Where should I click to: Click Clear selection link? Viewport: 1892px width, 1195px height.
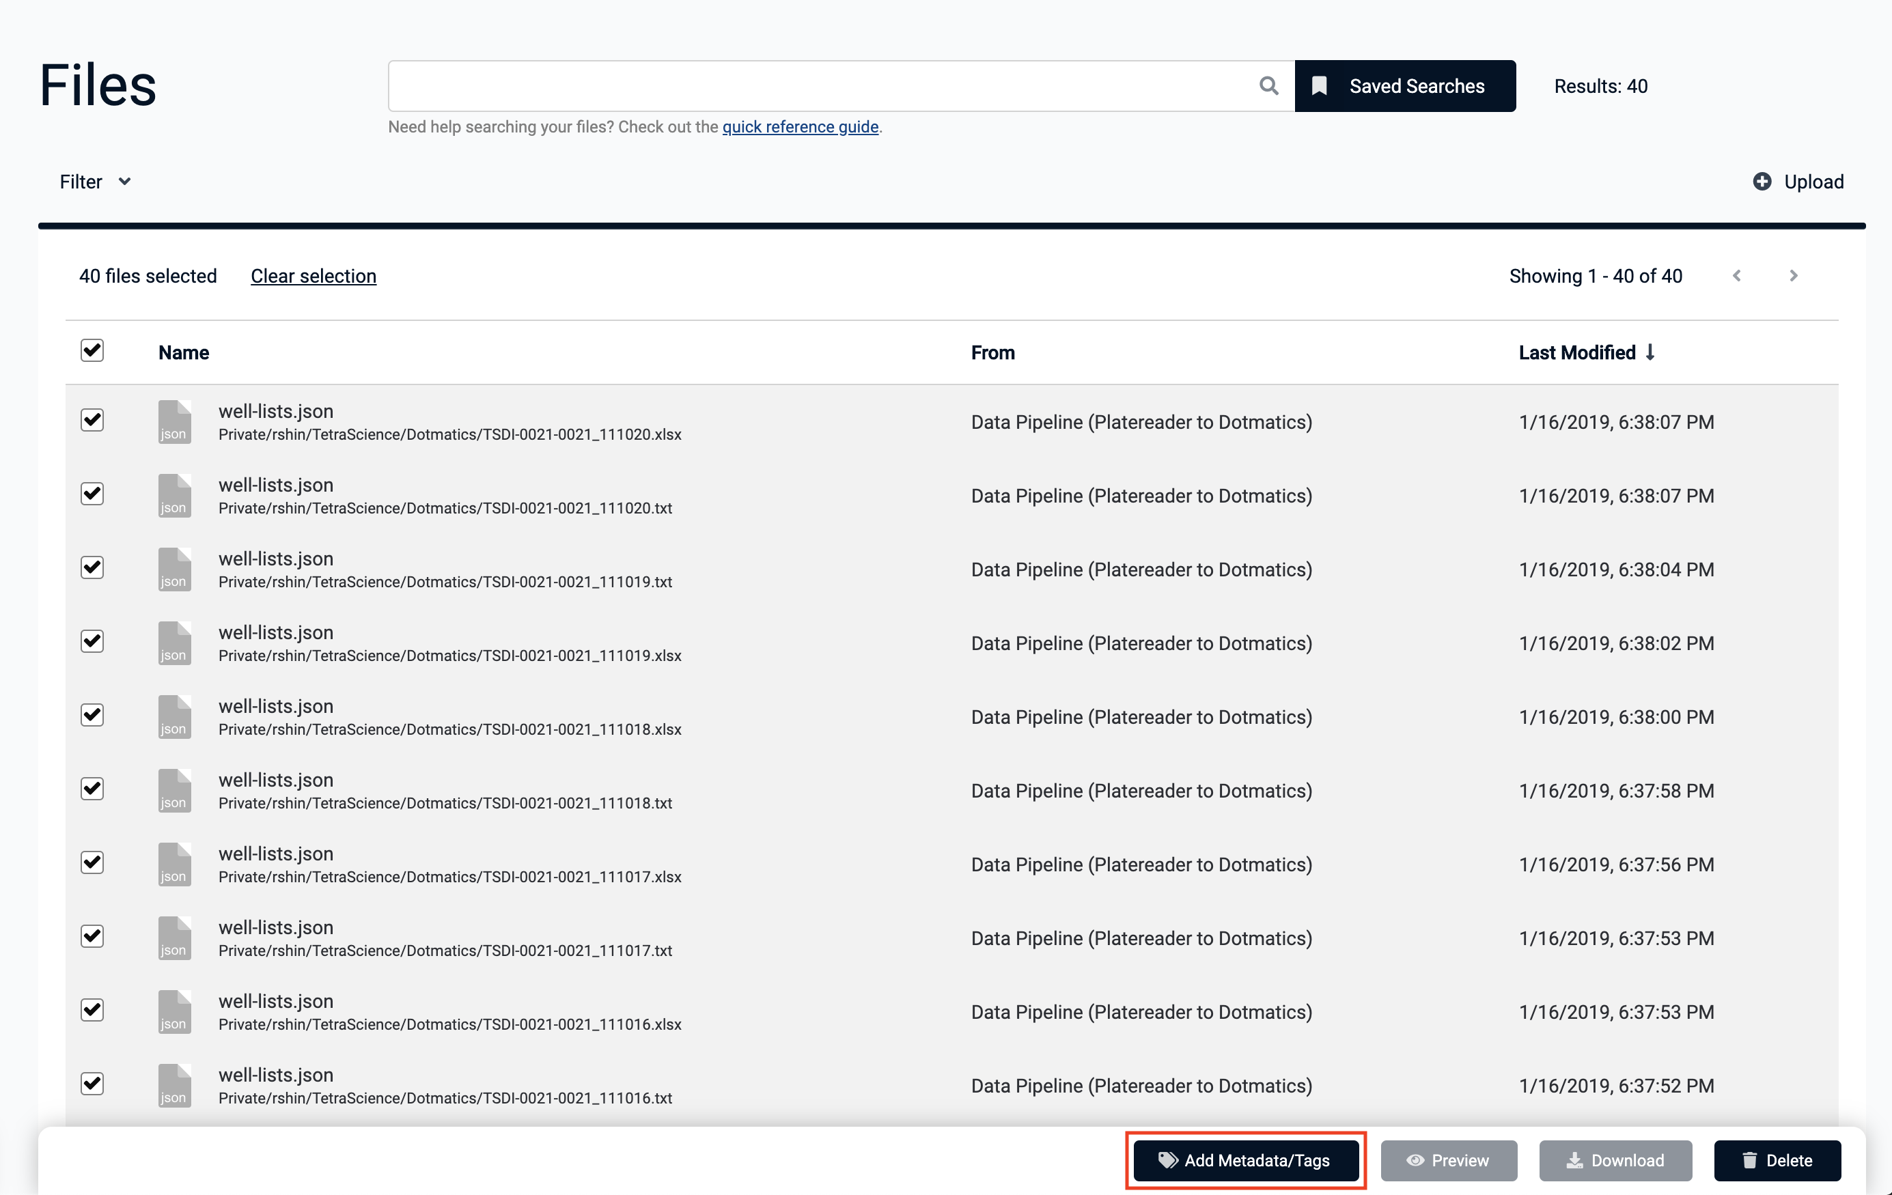click(313, 276)
